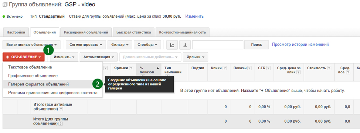This screenshot has width=360, height=133.
Task: Click help icon under Сред. поз.
Action: pyautogui.click(x=348, y=72)
